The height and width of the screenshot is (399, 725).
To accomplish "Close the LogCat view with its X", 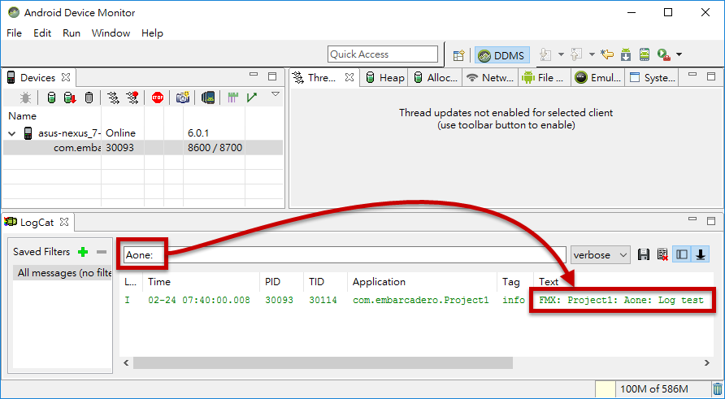I will tap(64, 222).
